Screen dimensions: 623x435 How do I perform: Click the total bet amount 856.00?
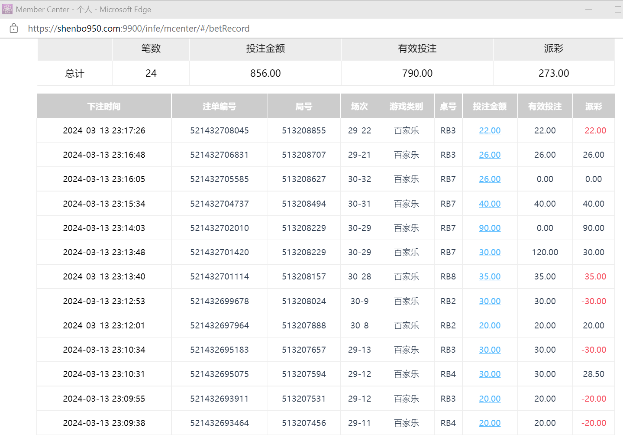point(265,73)
